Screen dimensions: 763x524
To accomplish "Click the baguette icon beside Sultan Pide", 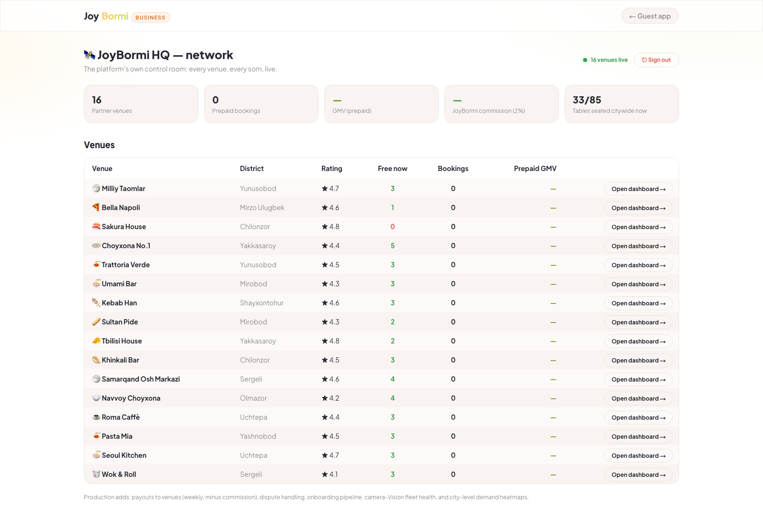I will point(96,322).
